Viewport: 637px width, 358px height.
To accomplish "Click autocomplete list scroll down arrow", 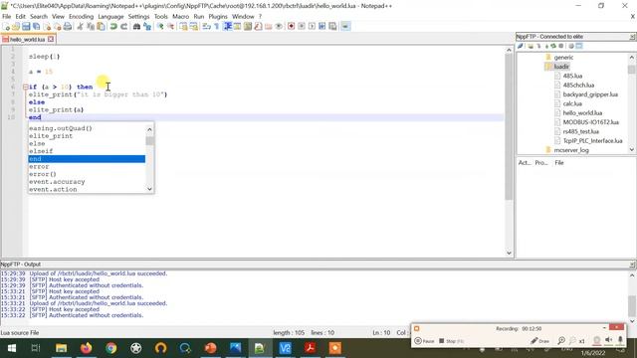I will [149, 189].
